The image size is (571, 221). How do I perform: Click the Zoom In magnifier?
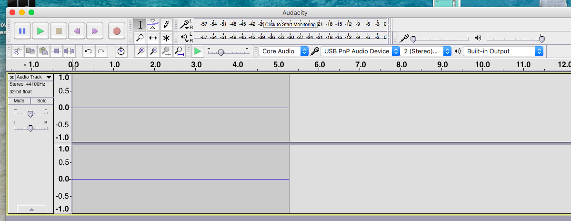pyautogui.click(x=140, y=51)
